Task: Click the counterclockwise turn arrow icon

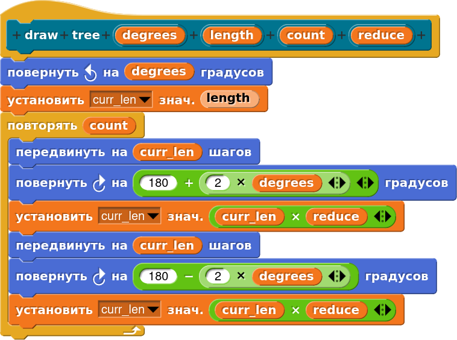Action: pos(90,72)
